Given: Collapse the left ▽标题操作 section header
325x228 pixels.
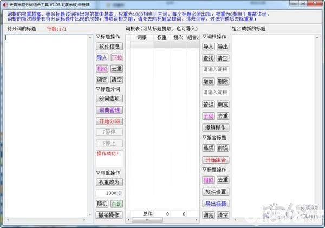Looking at the screenshot, I should (108, 37).
